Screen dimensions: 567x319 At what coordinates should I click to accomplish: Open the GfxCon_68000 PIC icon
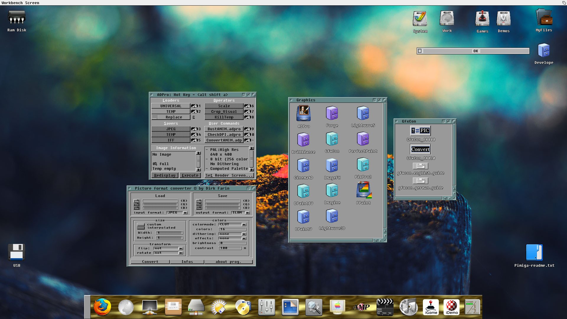click(421, 130)
